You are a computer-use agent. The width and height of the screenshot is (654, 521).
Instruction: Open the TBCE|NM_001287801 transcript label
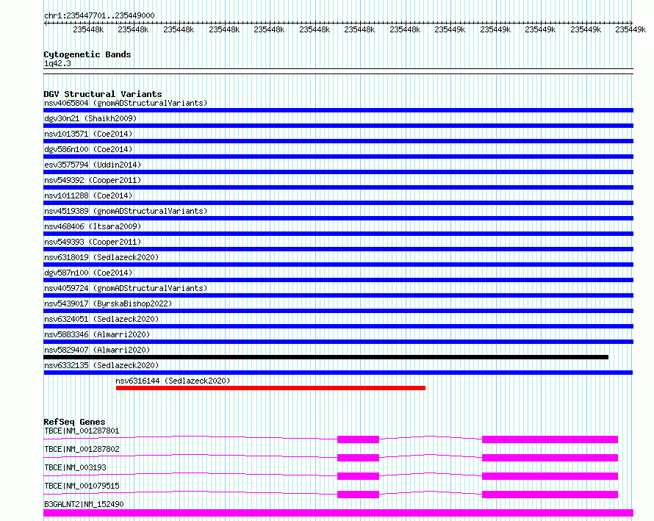pos(82,431)
